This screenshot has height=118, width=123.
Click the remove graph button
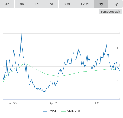pyautogui.click(x=111, y=12)
